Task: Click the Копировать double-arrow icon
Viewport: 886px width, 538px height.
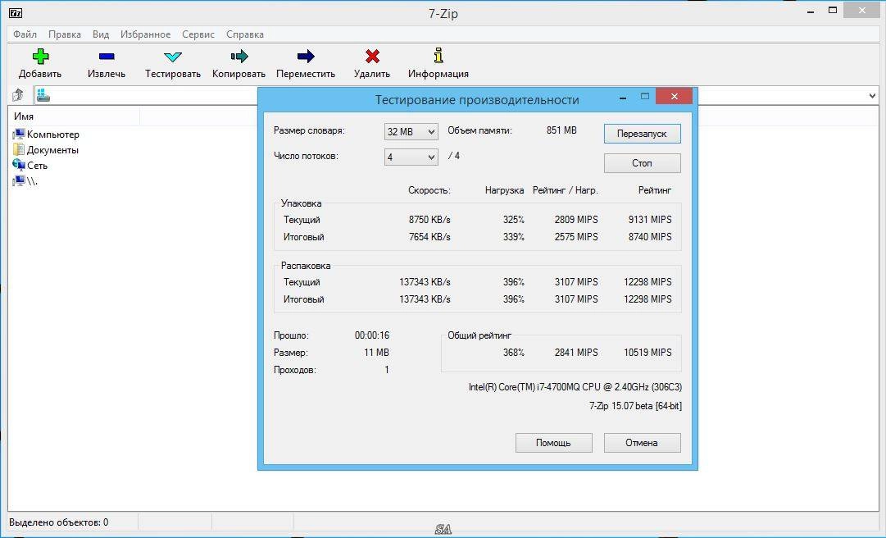Action: pos(239,56)
